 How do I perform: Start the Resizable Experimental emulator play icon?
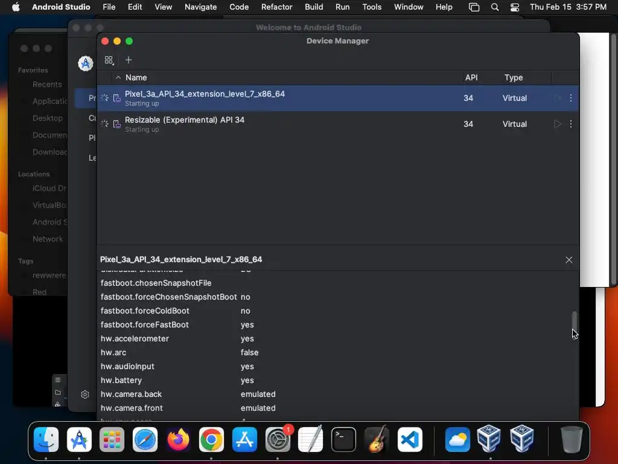click(557, 124)
